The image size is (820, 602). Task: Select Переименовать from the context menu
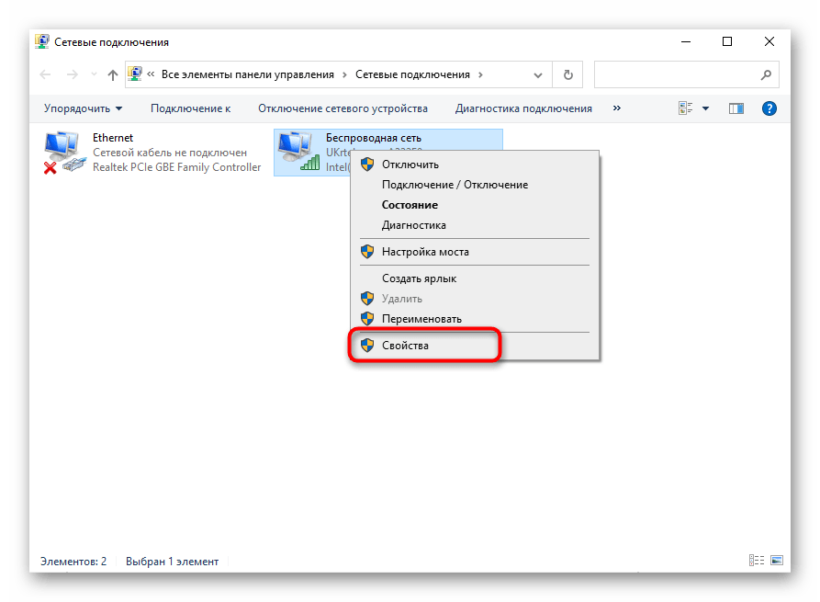[x=421, y=318]
